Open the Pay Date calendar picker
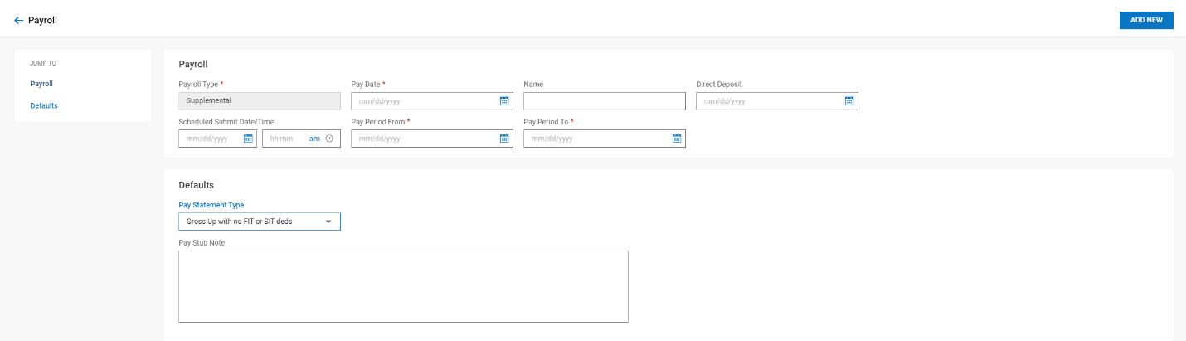The width and height of the screenshot is (1186, 341). pos(504,101)
